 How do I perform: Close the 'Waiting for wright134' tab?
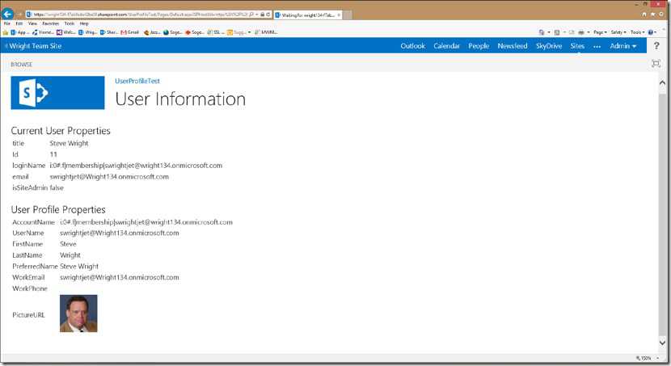(339, 15)
